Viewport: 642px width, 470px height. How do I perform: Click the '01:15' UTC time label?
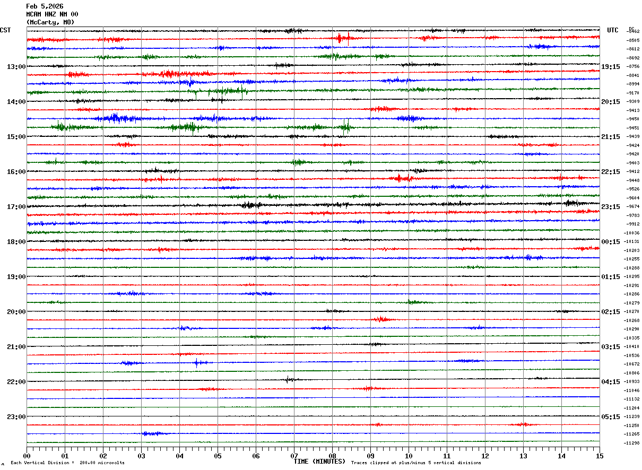[x=611, y=277]
